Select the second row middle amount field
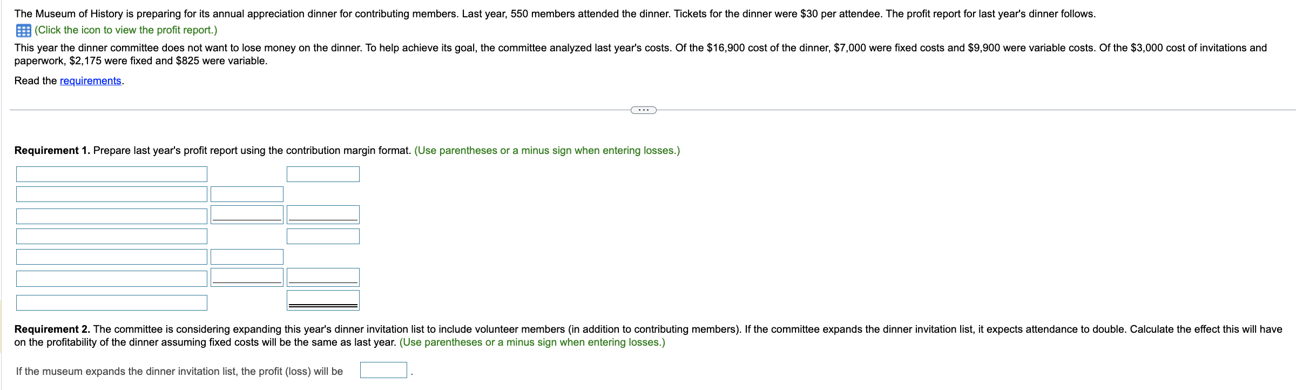Screen dimensions: 1296x390 pyautogui.click(x=247, y=194)
